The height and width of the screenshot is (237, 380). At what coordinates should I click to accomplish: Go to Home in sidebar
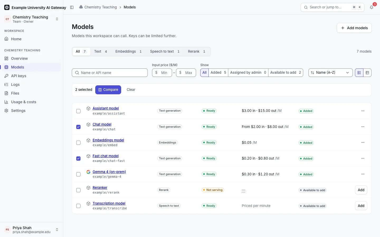(x=31, y=39)
